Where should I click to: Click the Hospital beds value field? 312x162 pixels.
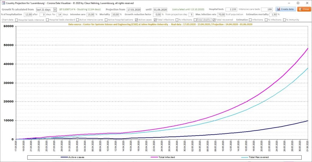click(231, 9)
